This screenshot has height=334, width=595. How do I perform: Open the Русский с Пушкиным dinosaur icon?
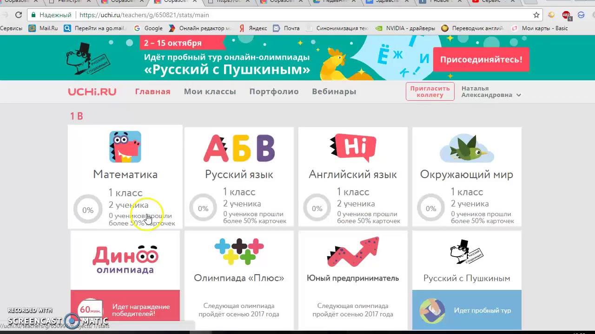tap(467, 252)
